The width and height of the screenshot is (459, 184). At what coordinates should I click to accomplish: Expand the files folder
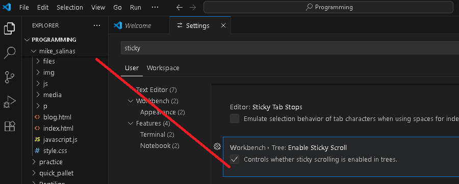pyautogui.click(x=38, y=61)
